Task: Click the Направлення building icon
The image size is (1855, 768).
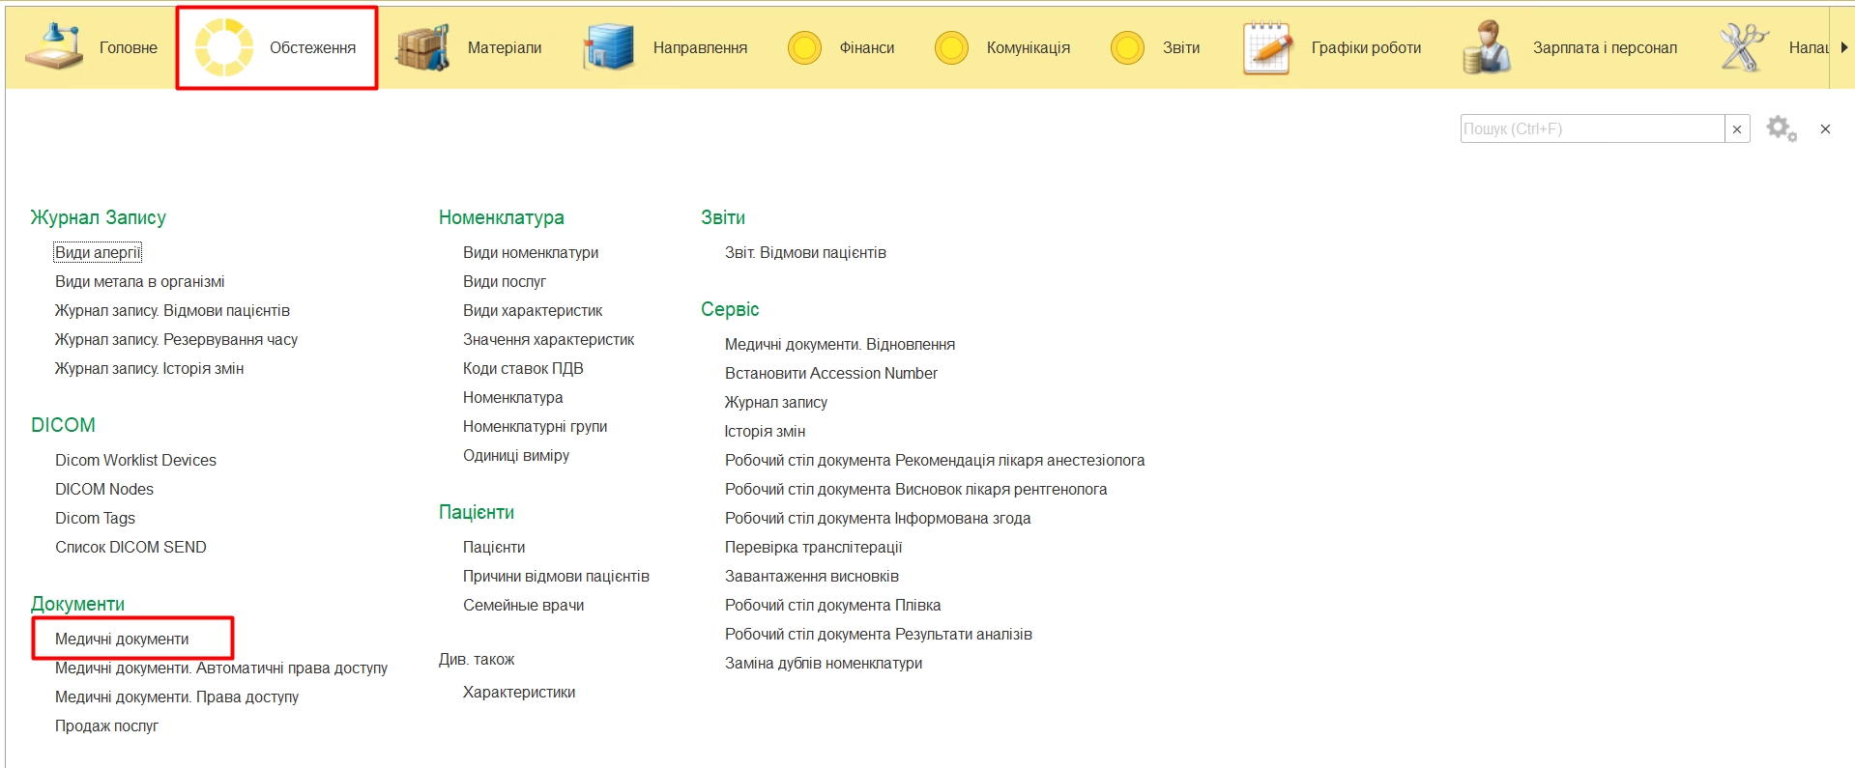Action: pyautogui.click(x=608, y=47)
